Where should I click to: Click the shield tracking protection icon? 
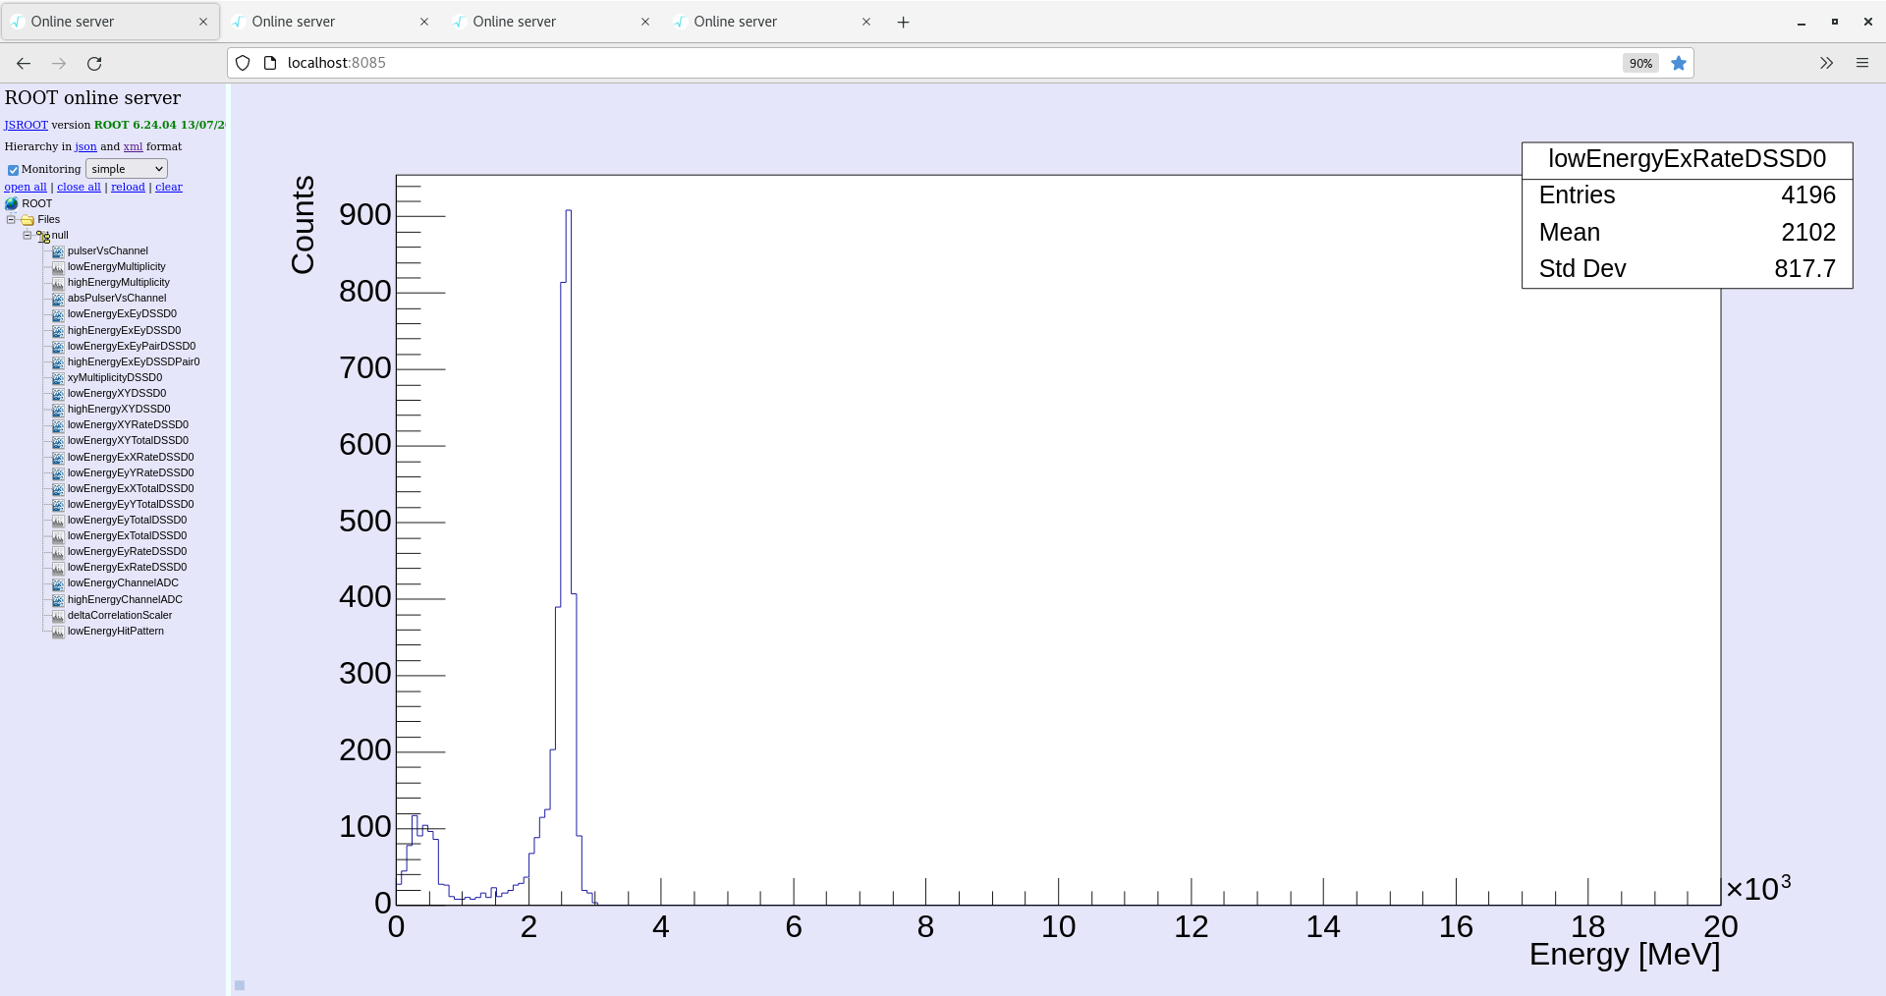click(x=243, y=63)
